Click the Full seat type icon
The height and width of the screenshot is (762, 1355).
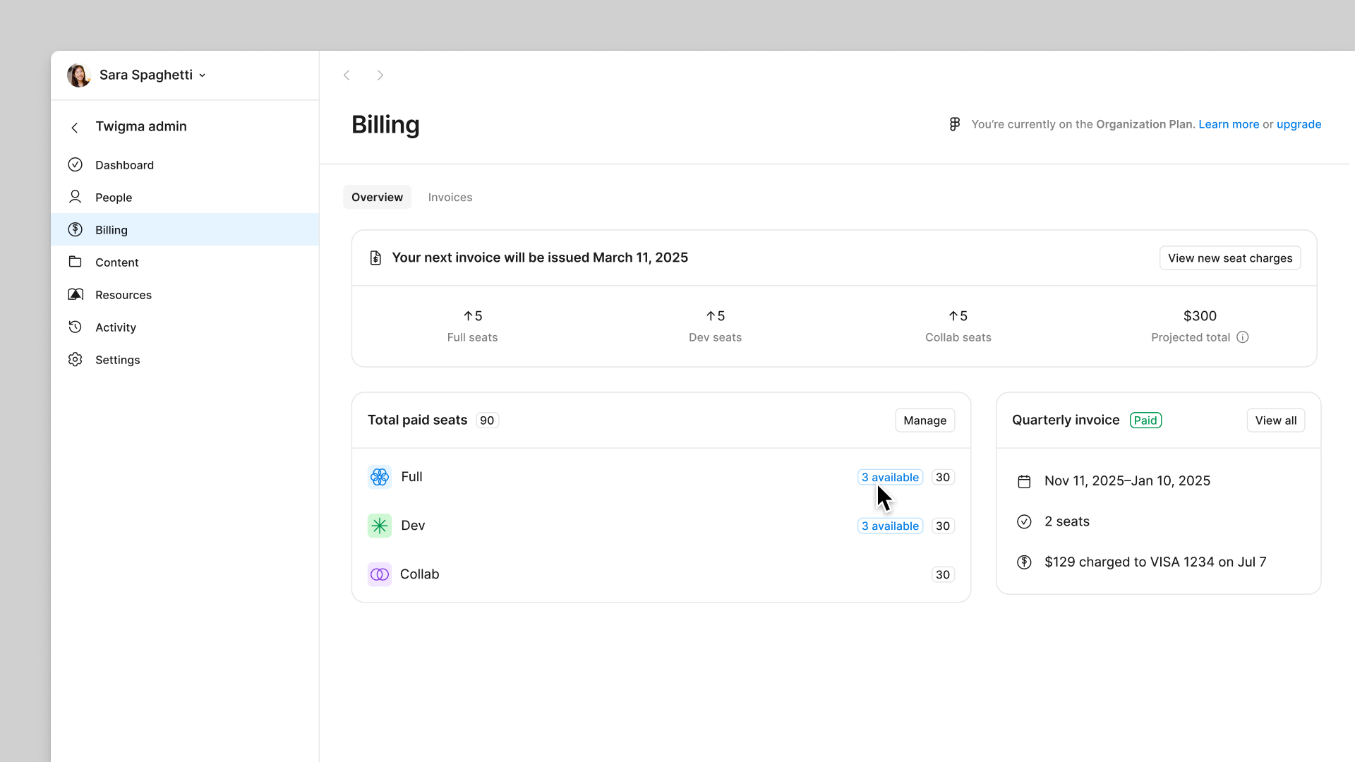click(x=379, y=476)
